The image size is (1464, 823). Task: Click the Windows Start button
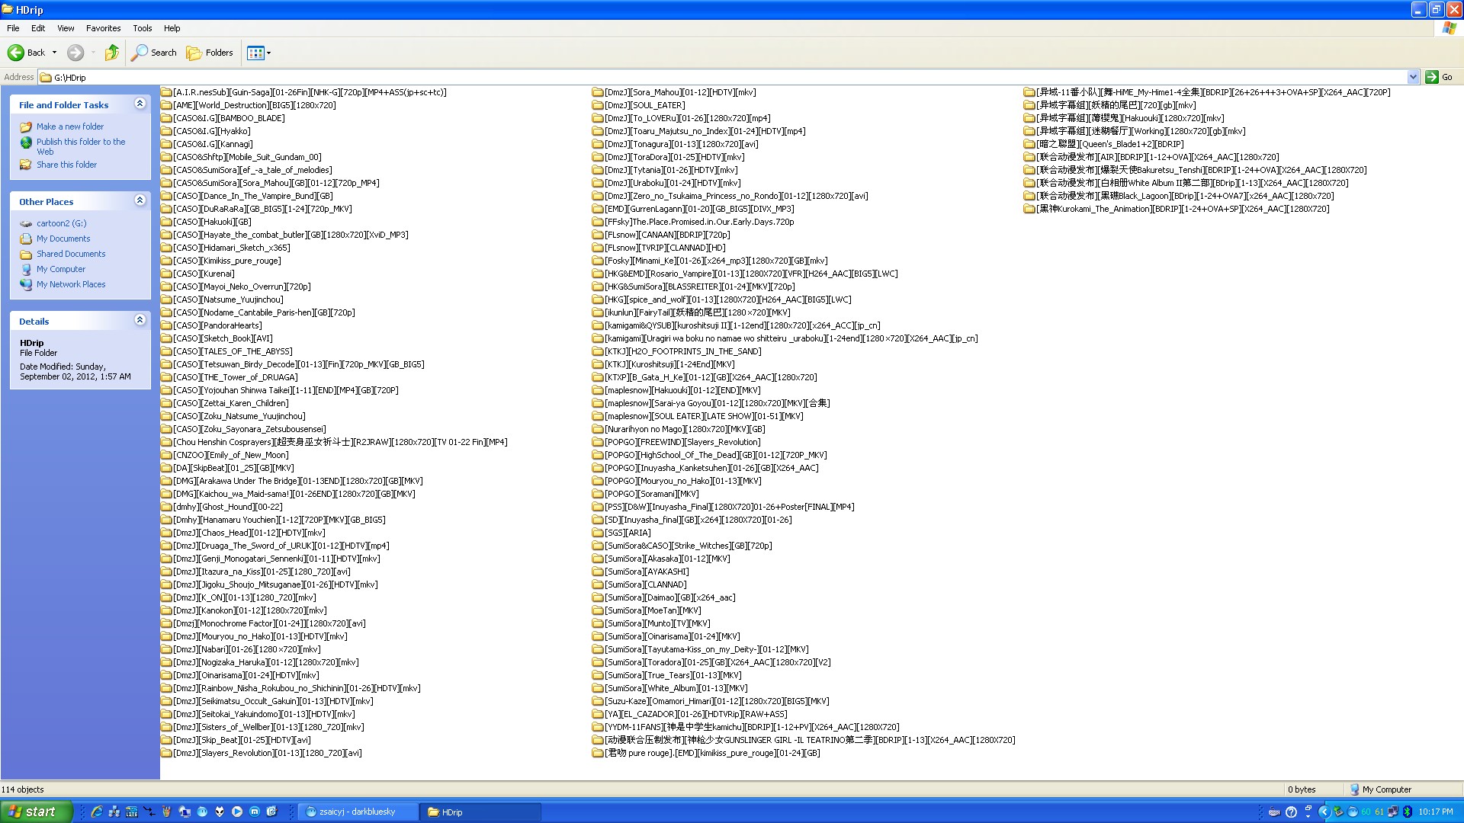tap(36, 812)
